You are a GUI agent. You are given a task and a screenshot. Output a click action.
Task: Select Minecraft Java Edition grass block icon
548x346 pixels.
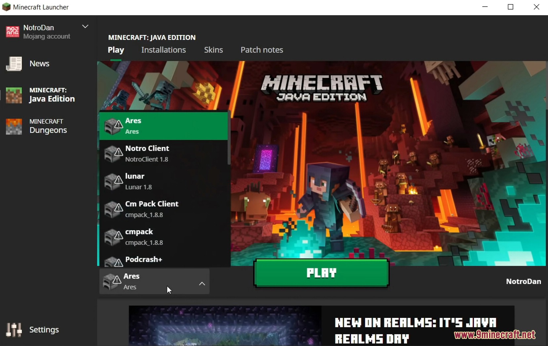(x=14, y=95)
